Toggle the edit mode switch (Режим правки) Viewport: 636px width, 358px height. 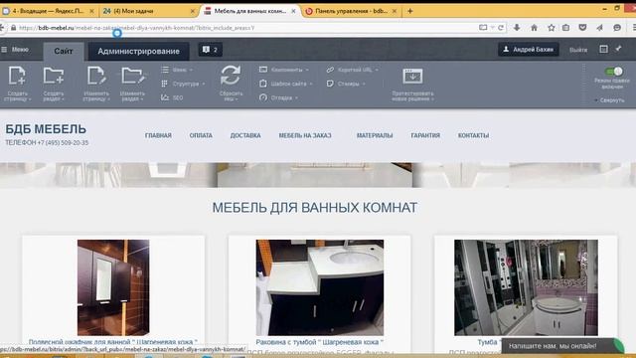pyautogui.click(x=613, y=72)
